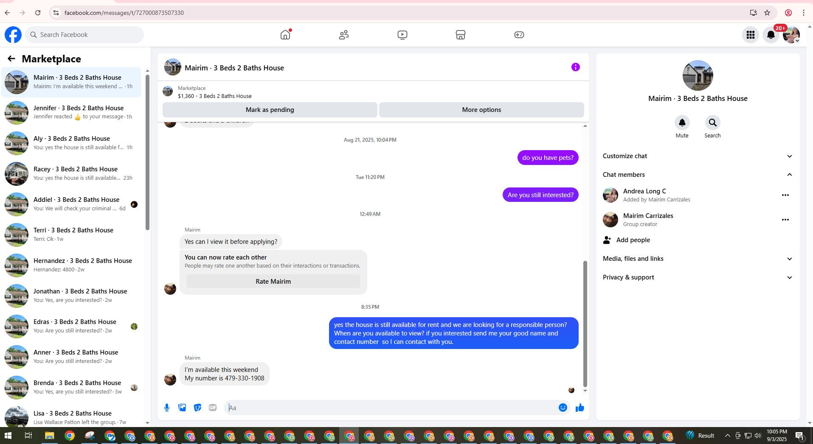Open options for Mairim Carrizales member
Viewport: 813px width, 444px height.
coord(785,220)
